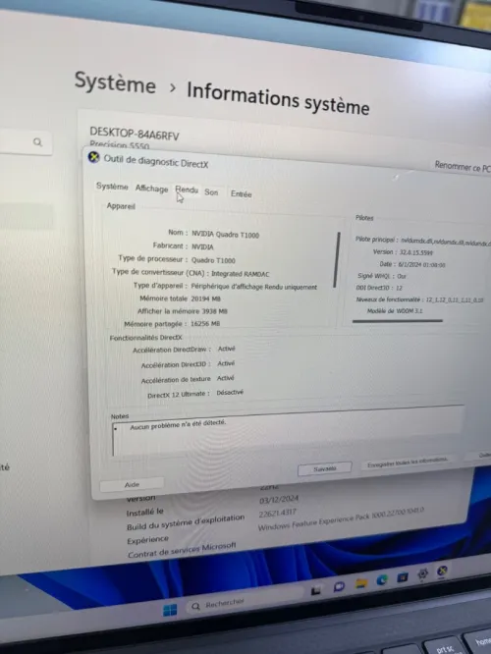Click the name NVIDIA Quadro T1000
Viewport: 491px width, 654px height.
[225, 235]
